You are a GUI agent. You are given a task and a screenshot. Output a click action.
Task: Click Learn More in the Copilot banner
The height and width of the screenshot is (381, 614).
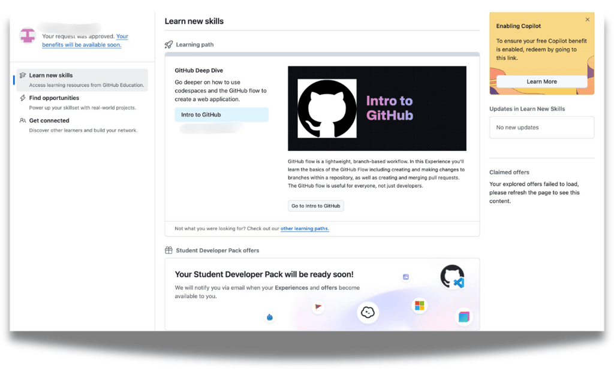click(541, 81)
